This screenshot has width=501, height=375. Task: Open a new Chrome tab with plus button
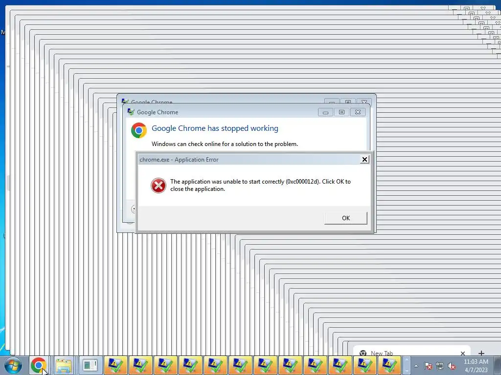pyautogui.click(x=481, y=353)
